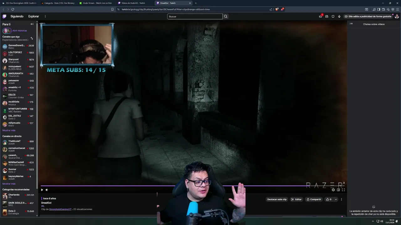
Task: Toggle theater mode in the player
Action: pyautogui.click(x=338, y=190)
